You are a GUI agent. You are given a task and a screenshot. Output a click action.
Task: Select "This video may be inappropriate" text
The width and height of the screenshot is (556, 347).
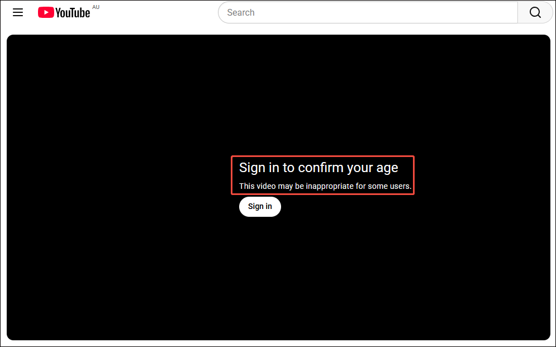click(296, 186)
